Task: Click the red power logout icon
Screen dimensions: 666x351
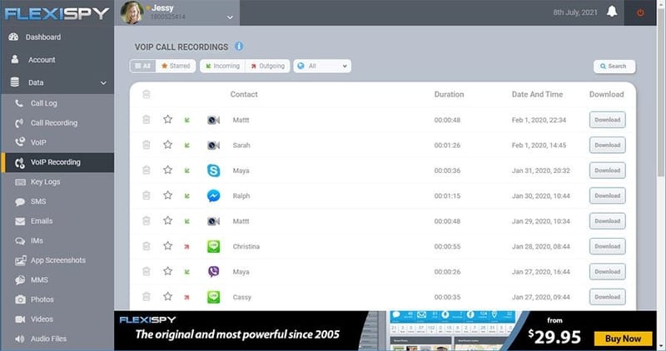Action: coord(640,12)
